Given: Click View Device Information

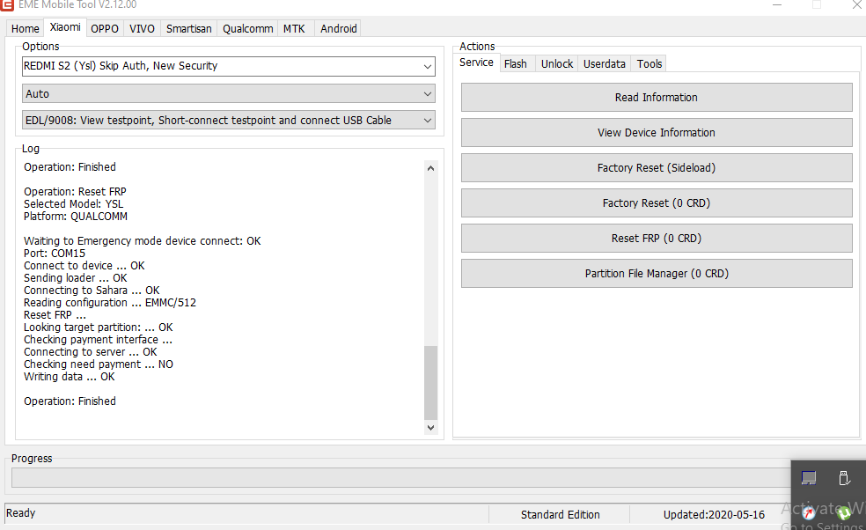Looking at the screenshot, I should coord(657,133).
